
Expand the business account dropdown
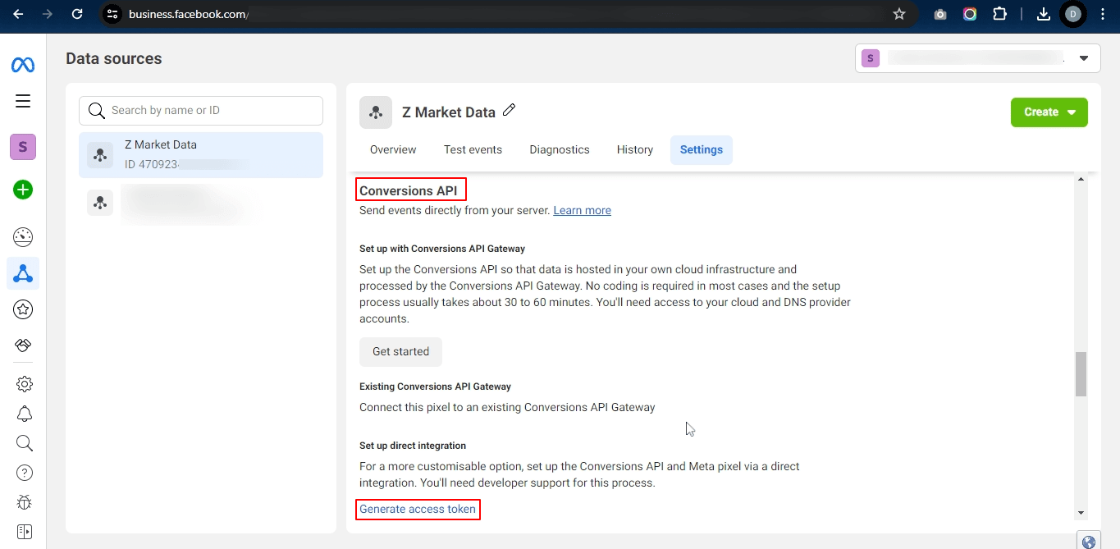pyautogui.click(x=978, y=58)
